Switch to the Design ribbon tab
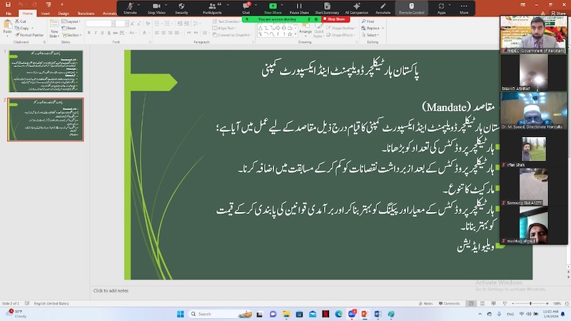This screenshot has height=321, width=571. point(64,13)
